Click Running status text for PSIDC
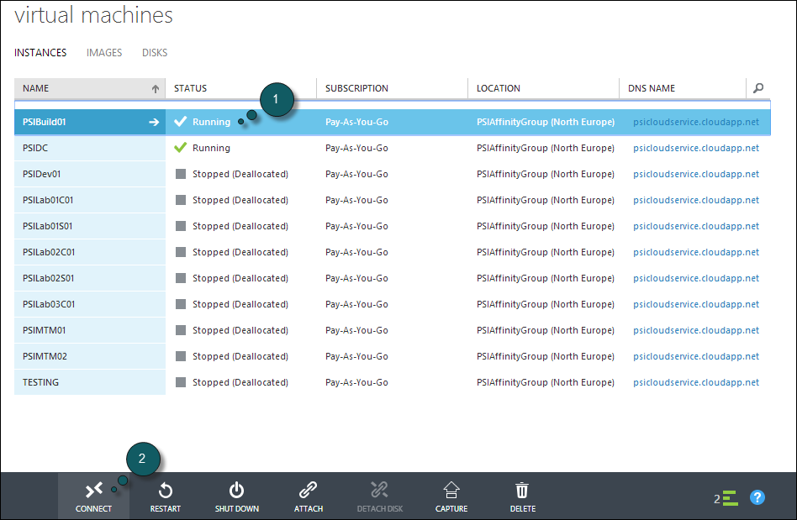This screenshot has width=797, height=520. pyautogui.click(x=211, y=148)
